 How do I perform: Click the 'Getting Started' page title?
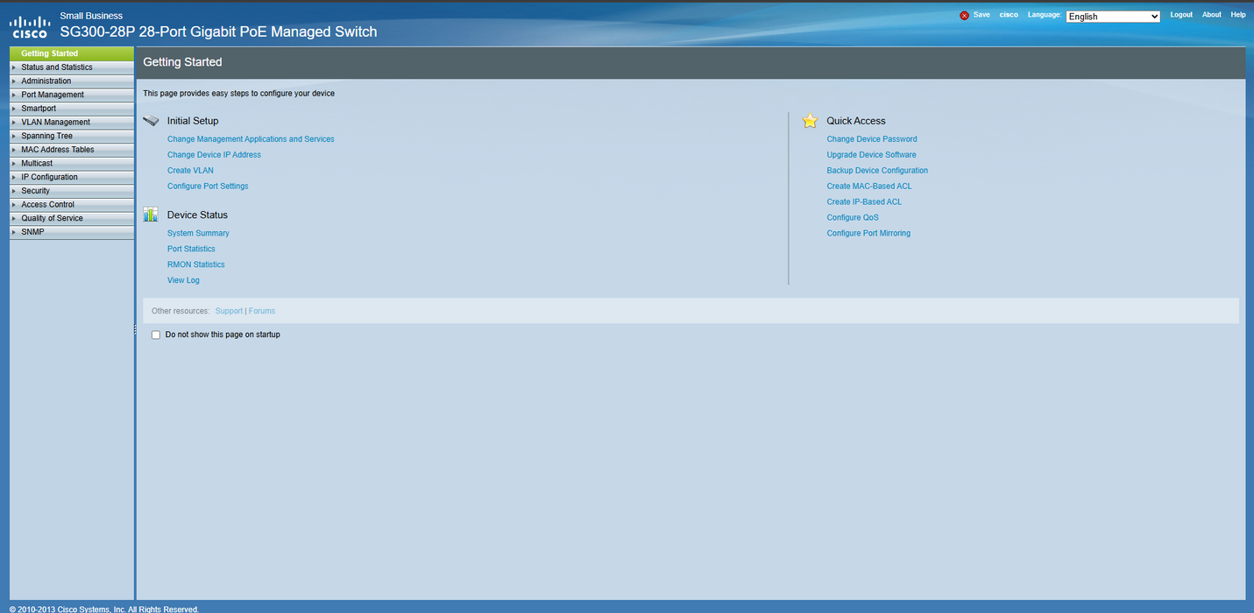coord(182,62)
